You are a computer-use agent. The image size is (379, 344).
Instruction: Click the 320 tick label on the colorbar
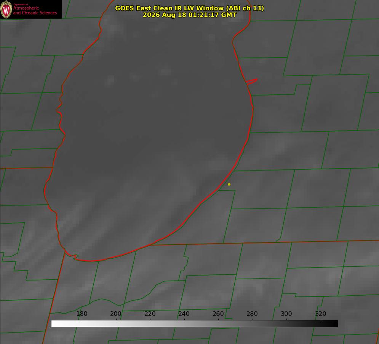pos(321,314)
